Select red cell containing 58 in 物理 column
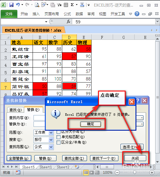 tap(84, 49)
